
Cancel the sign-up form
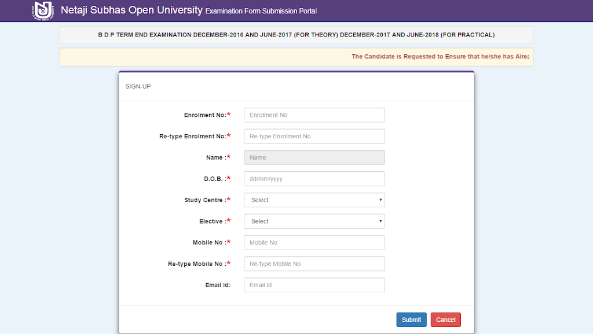[x=445, y=320]
